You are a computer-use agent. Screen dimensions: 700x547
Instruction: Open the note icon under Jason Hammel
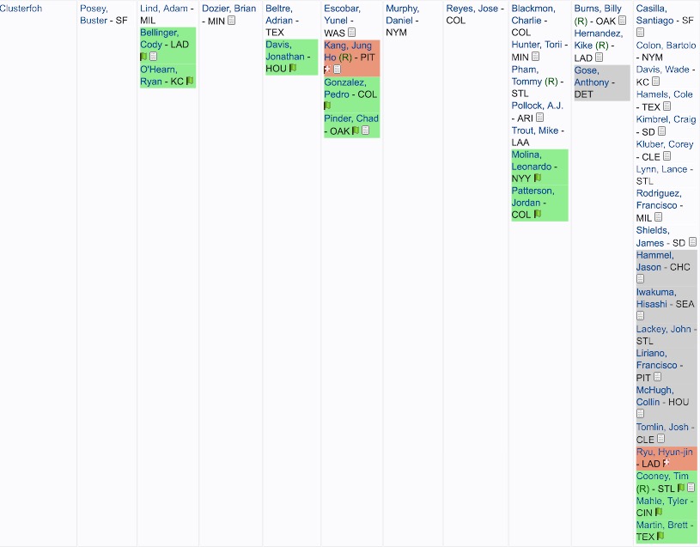click(x=640, y=279)
